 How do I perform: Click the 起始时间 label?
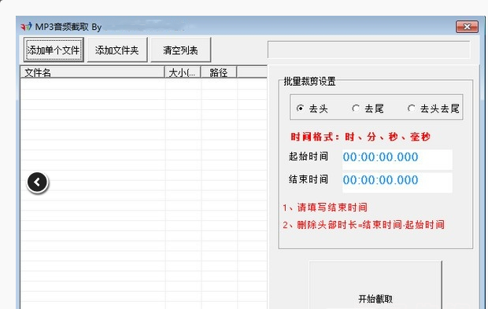click(x=309, y=156)
